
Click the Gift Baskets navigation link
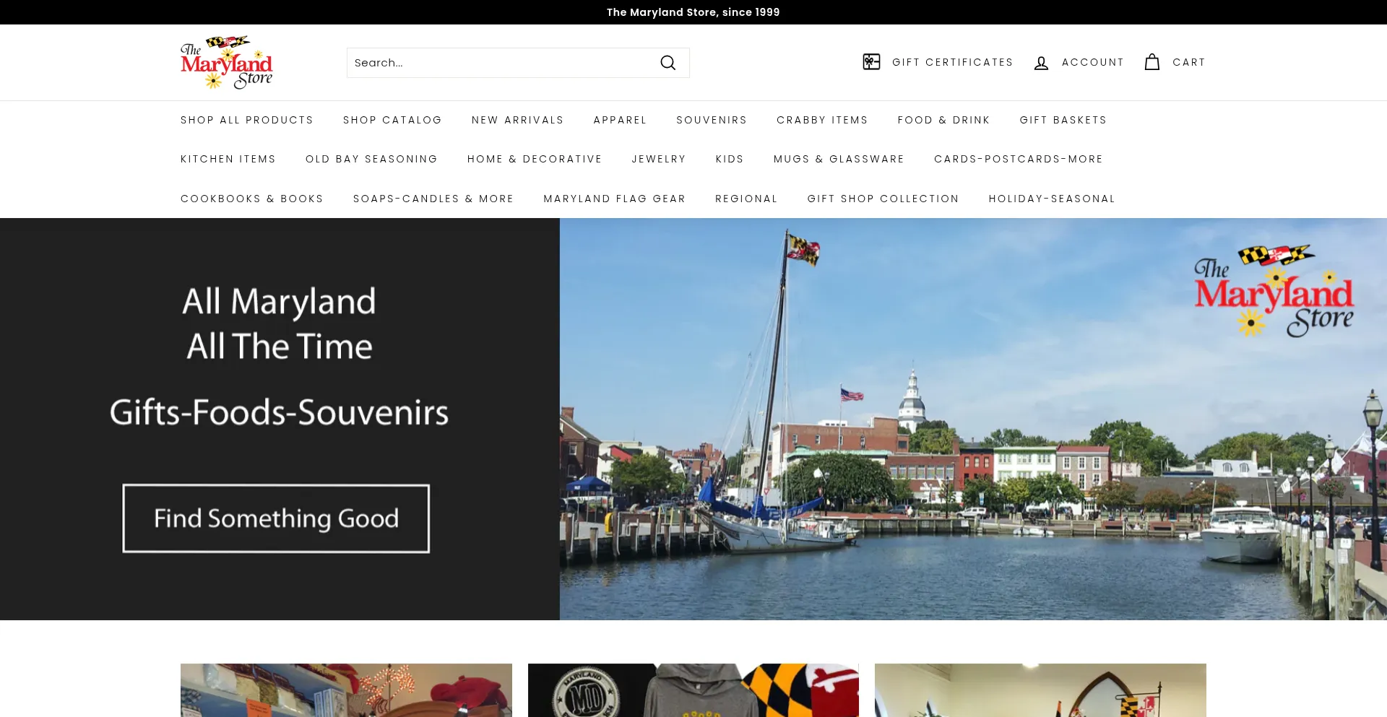tap(1063, 120)
